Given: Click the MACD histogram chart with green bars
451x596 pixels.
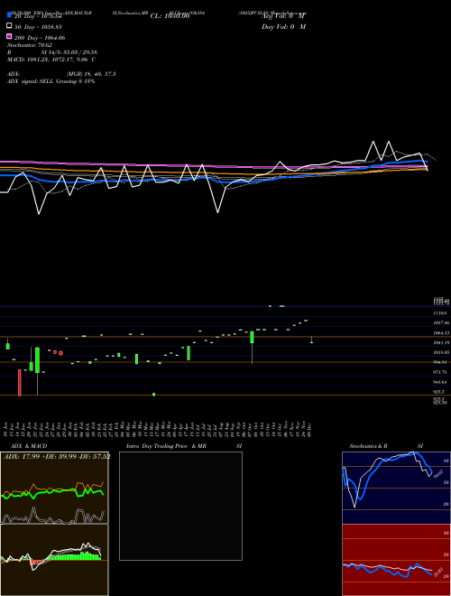Looking at the screenshot, I should click(54, 560).
